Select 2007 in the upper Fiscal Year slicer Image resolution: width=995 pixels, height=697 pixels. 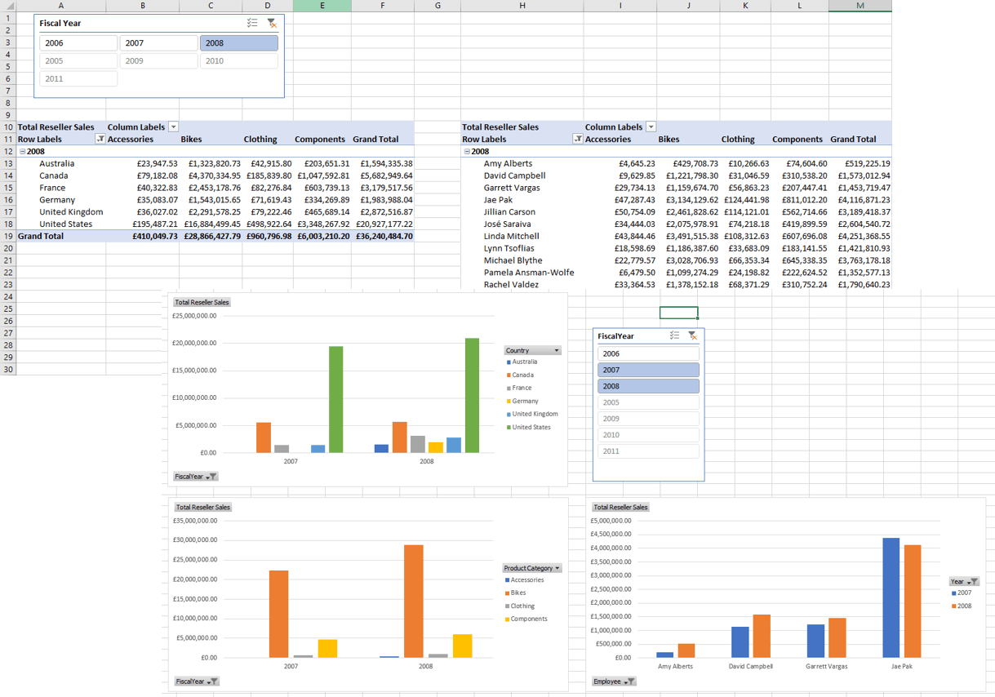pos(158,43)
